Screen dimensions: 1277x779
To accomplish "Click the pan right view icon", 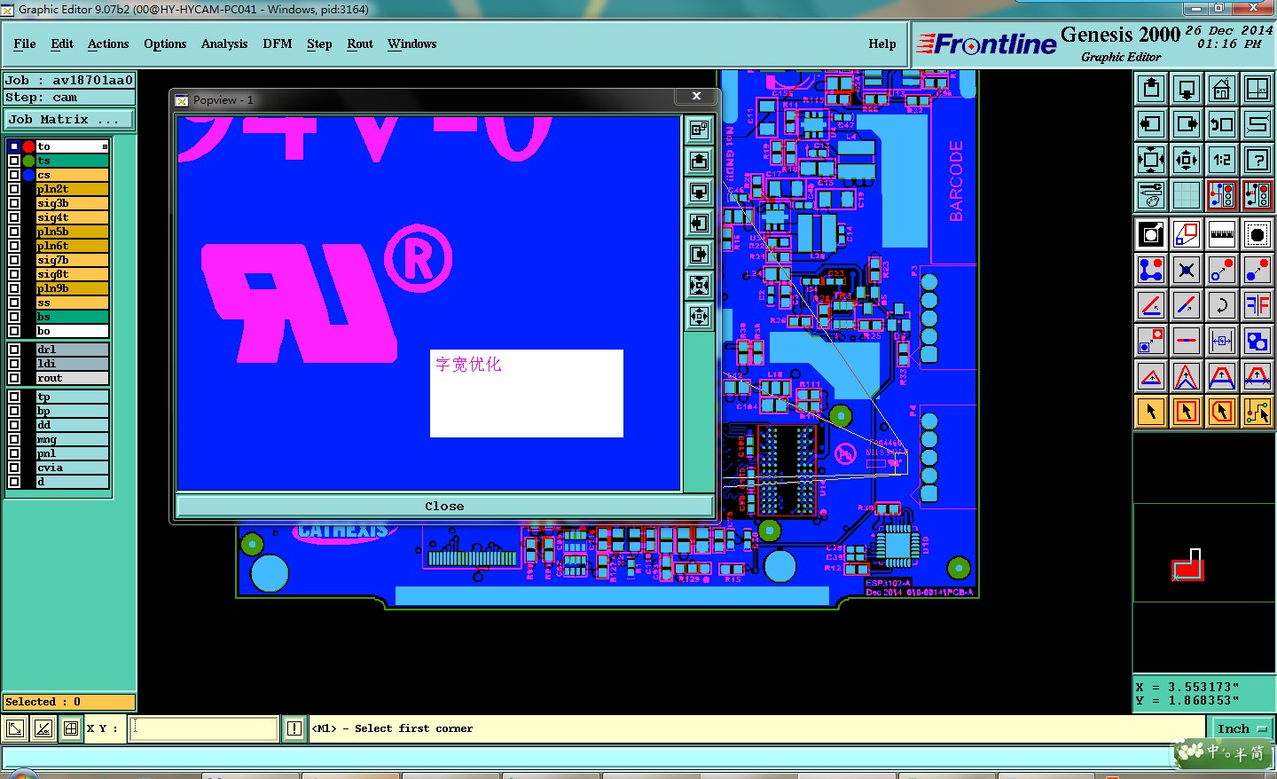I will pyautogui.click(x=1187, y=124).
